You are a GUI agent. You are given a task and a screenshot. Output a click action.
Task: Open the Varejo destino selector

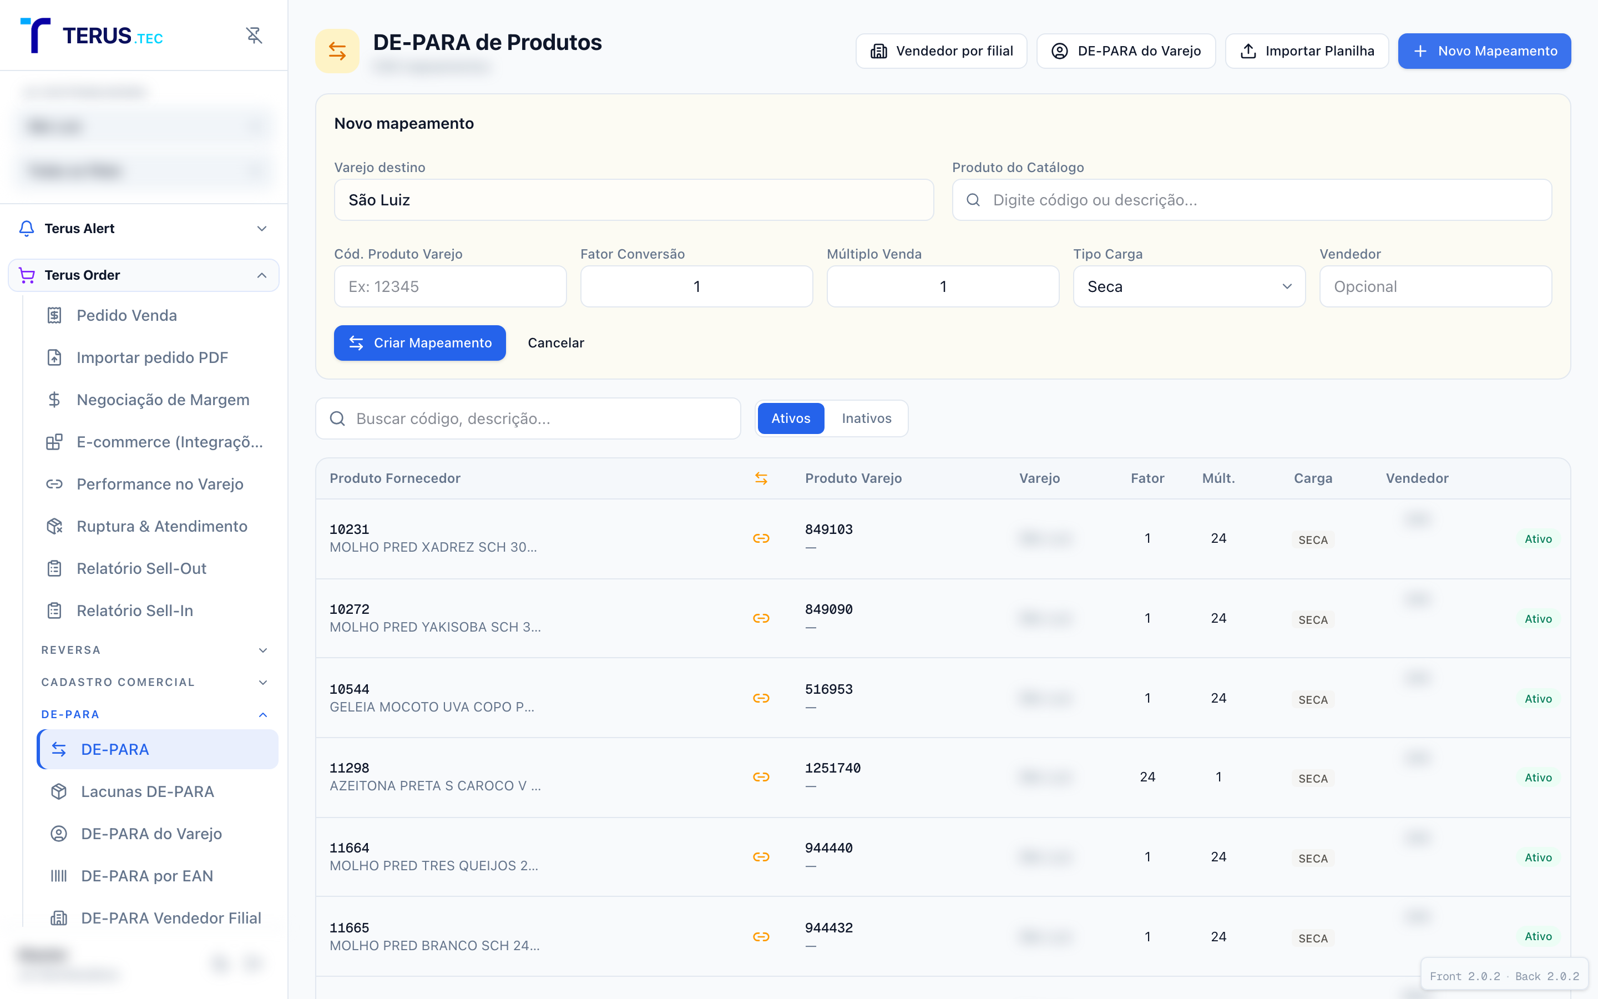[634, 200]
